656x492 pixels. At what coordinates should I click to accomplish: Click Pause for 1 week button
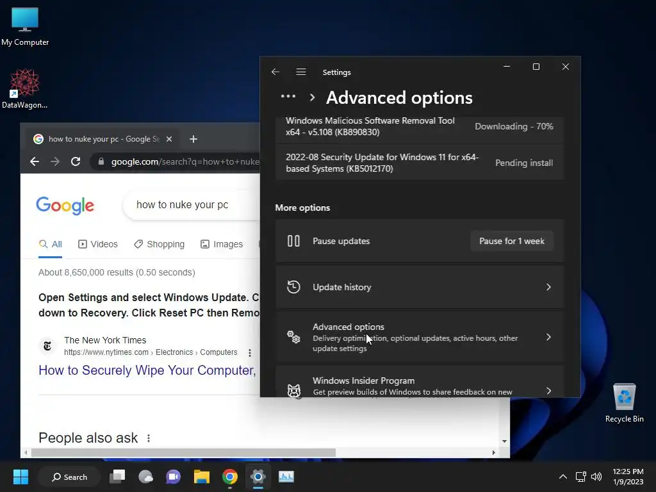pos(512,241)
